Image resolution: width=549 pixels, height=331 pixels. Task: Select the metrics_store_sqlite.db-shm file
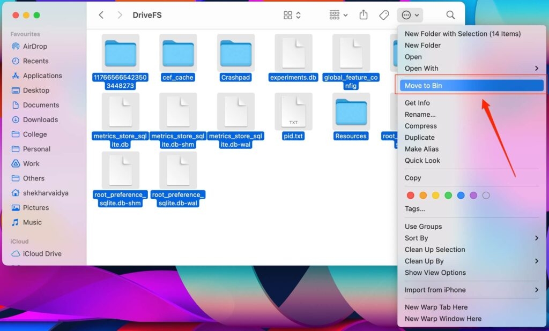click(178, 121)
